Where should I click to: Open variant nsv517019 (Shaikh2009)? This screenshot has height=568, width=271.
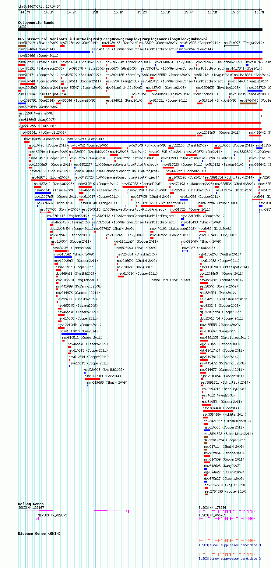click(38, 43)
